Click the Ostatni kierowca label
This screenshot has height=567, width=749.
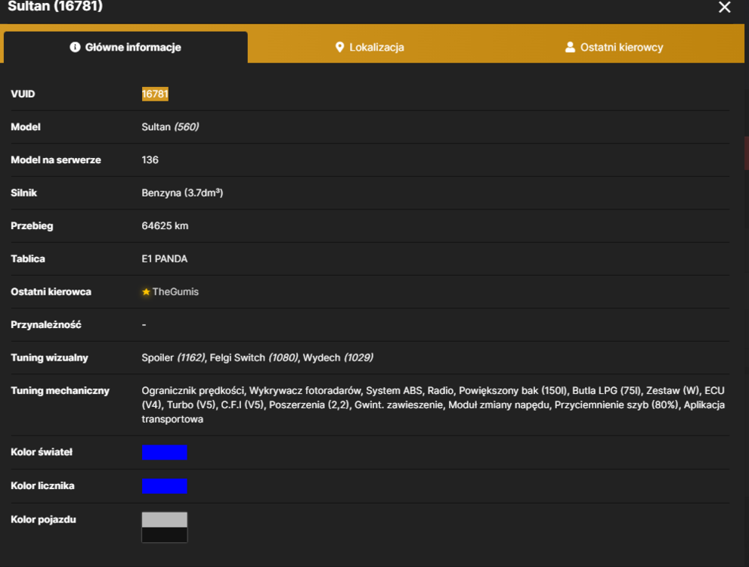pyautogui.click(x=51, y=292)
